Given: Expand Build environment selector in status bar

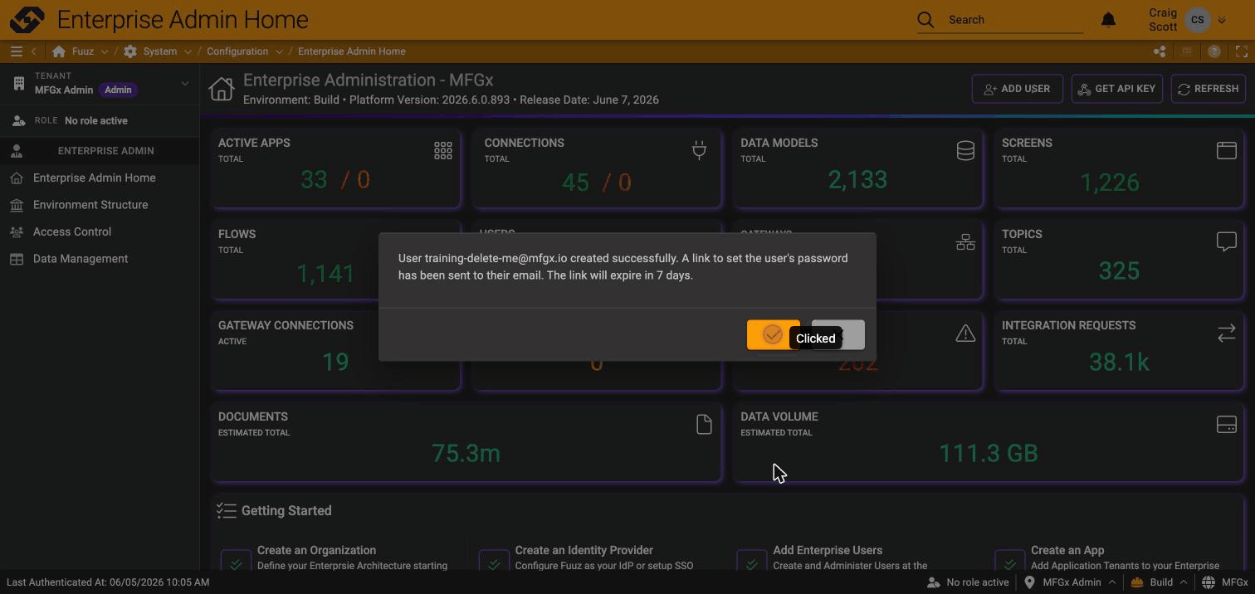Looking at the screenshot, I should pyautogui.click(x=1183, y=582).
